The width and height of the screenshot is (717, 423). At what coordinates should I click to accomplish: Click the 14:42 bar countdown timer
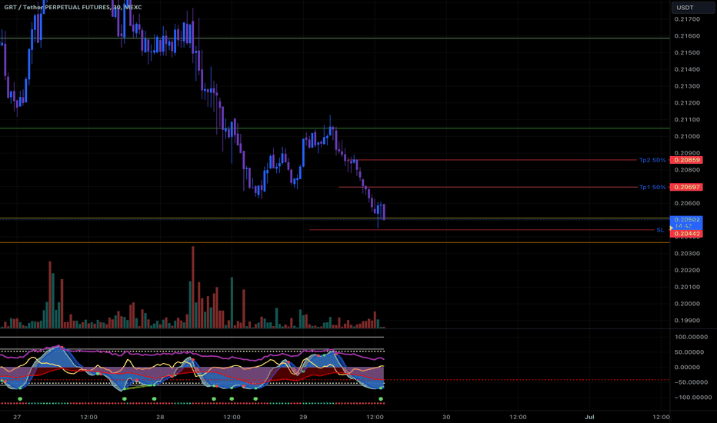click(683, 226)
